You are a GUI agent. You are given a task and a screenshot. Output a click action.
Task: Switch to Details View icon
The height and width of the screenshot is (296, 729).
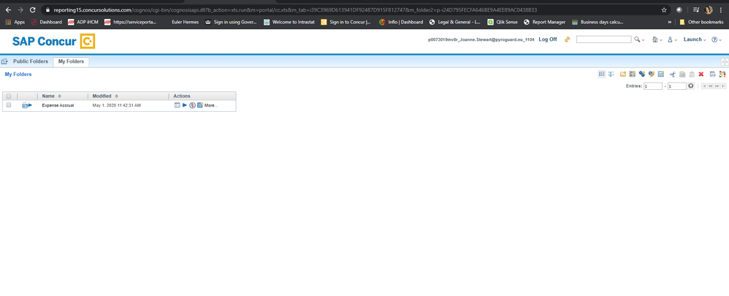coord(611,74)
